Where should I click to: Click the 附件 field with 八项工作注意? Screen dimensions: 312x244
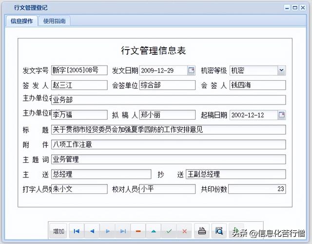click(169, 145)
